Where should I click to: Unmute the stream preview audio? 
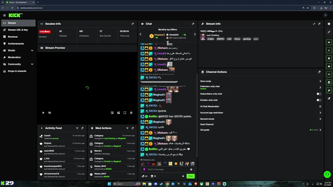(50, 113)
